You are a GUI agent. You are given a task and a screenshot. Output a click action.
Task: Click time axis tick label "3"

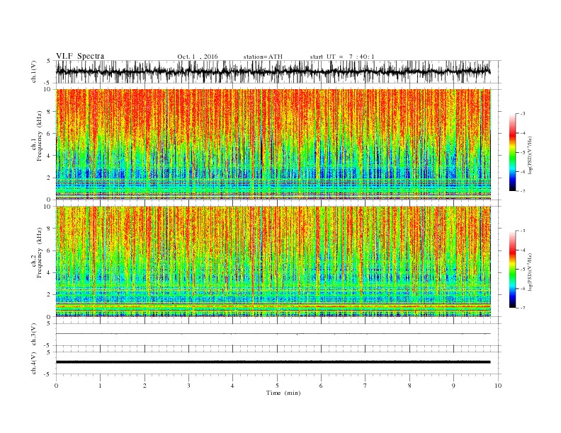(x=188, y=386)
